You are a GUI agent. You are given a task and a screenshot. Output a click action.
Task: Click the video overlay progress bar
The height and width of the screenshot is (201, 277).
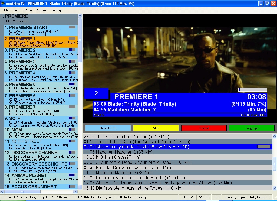pos(253,90)
